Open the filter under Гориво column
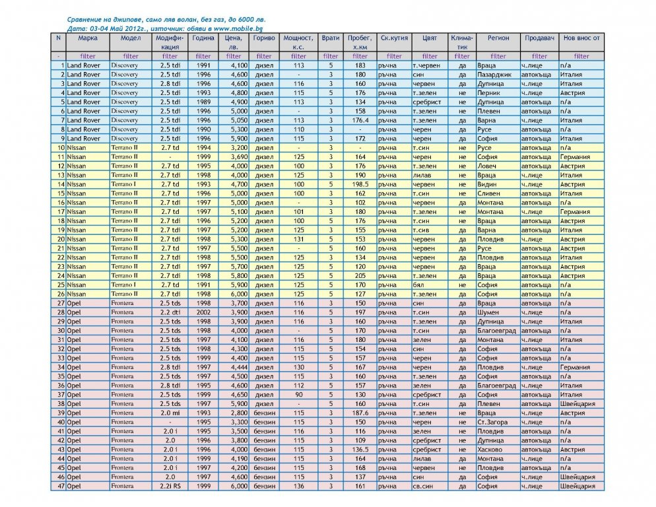 tap(264, 56)
